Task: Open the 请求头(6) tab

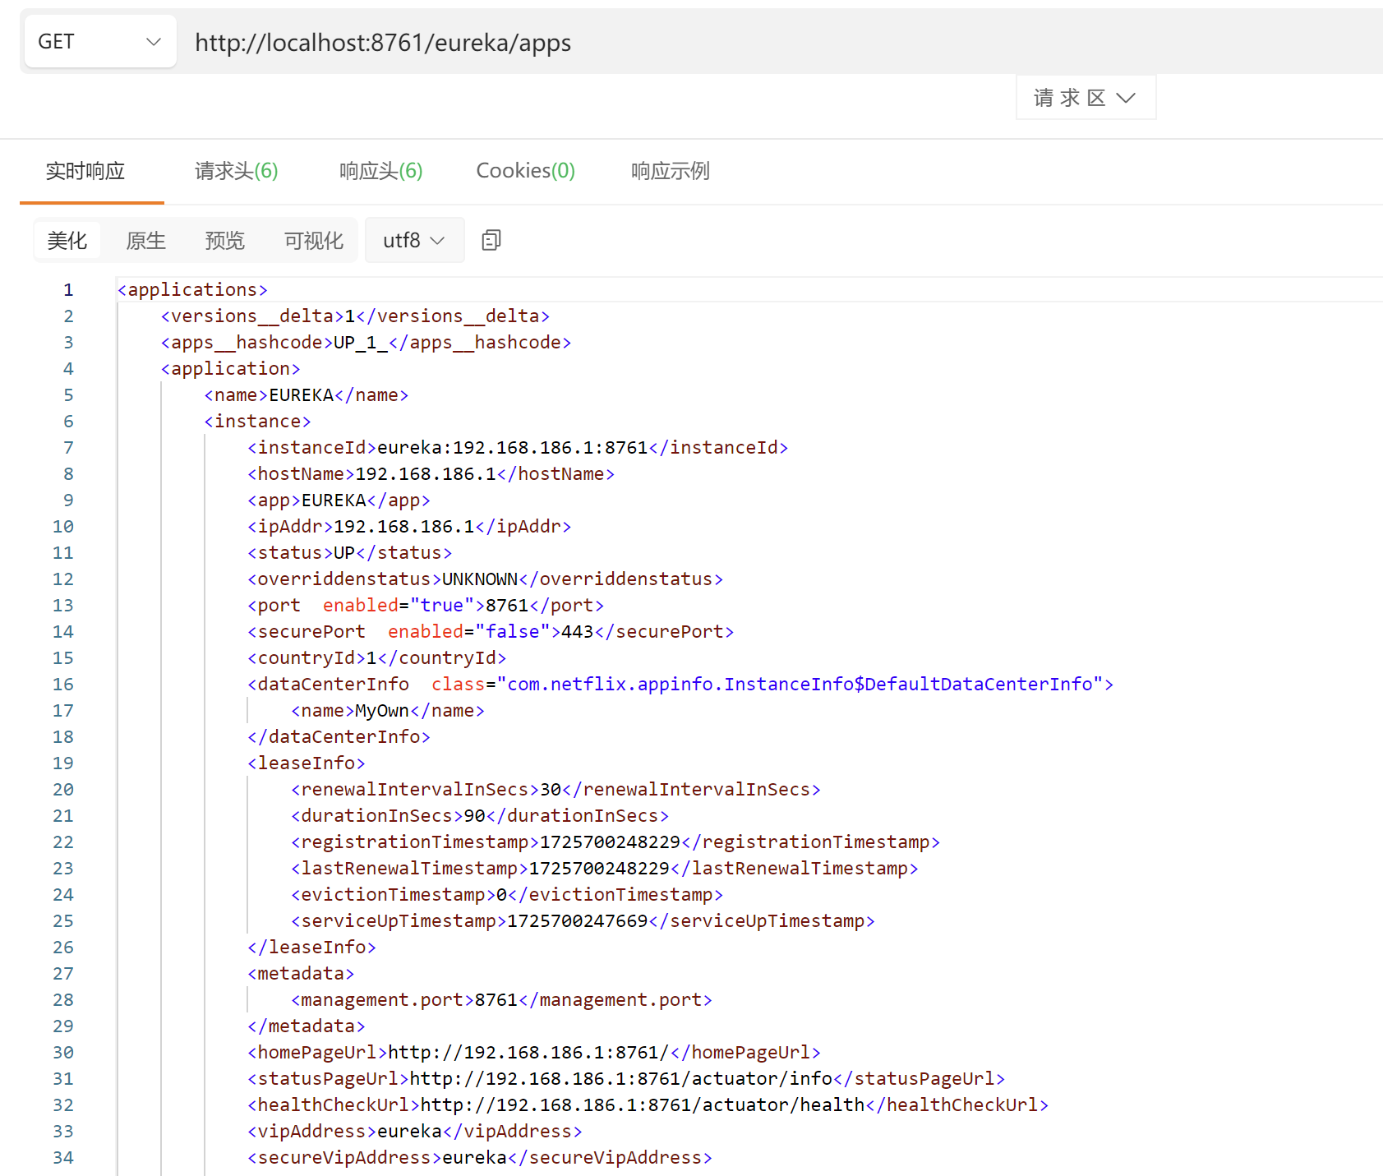Action: 236,171
